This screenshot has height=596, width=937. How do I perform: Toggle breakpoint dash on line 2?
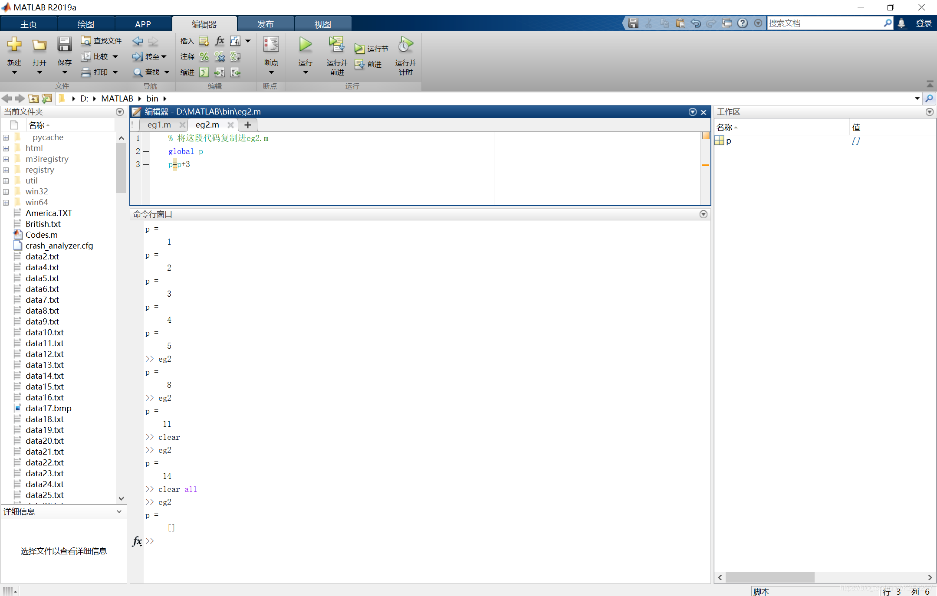[x=146, y=151]
